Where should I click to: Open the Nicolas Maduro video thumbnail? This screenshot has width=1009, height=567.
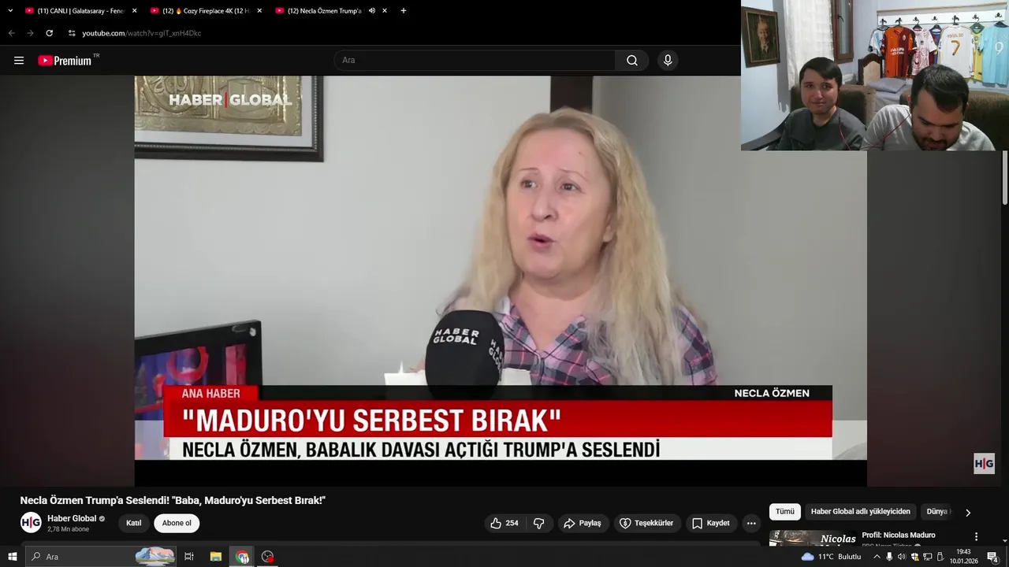813,539
